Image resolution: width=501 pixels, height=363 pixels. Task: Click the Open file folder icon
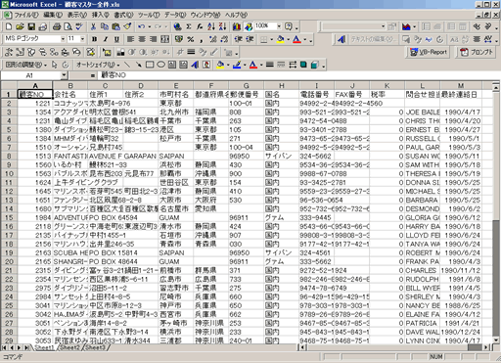[x=21, y=26]
